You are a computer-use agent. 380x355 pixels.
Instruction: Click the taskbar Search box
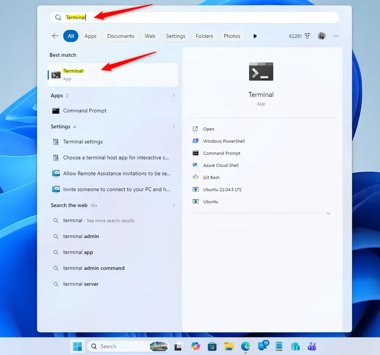click(x=128, y=347)
